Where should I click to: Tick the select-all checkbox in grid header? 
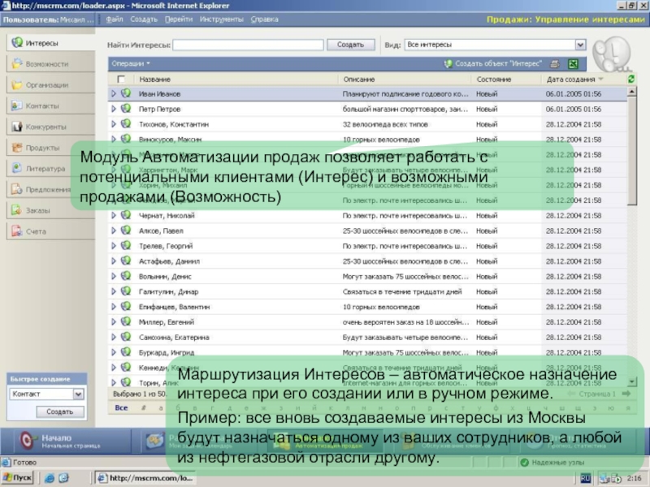click(121, 79)
